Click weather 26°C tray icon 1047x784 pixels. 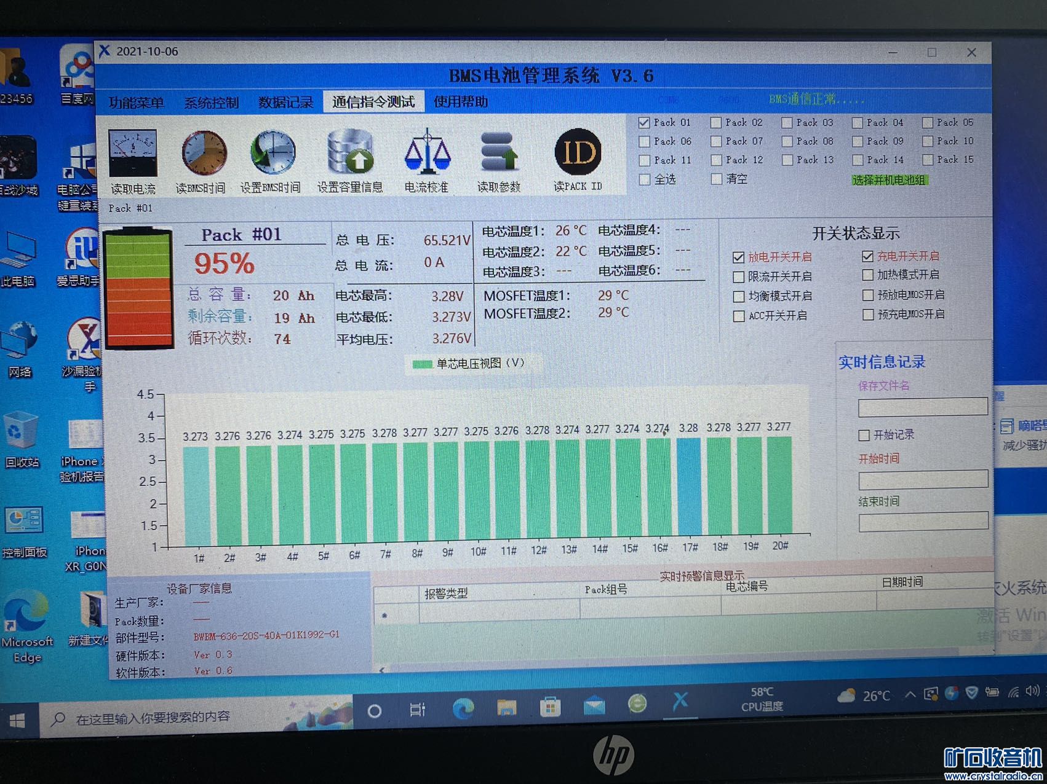(x=864, y=696)
